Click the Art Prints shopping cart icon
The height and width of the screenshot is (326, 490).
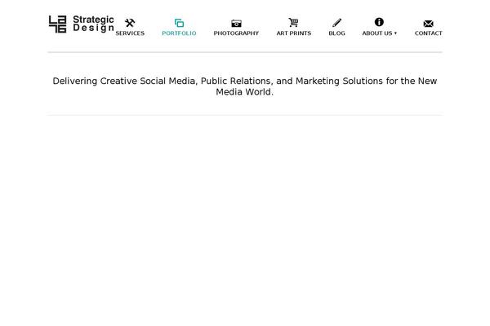click(293, 23)
